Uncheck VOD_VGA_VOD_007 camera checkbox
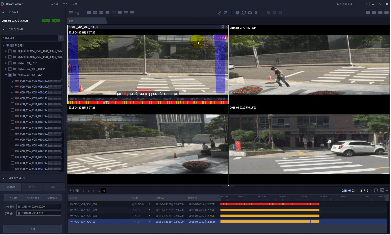Image resolution: width=391 pixels, height=235 pixels. click(x=12, y=81)
